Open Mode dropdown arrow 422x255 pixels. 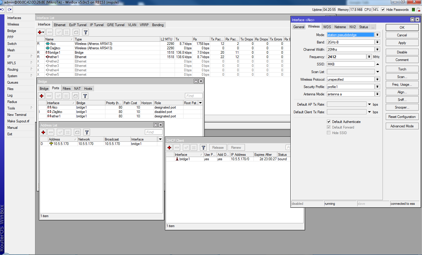378,35
